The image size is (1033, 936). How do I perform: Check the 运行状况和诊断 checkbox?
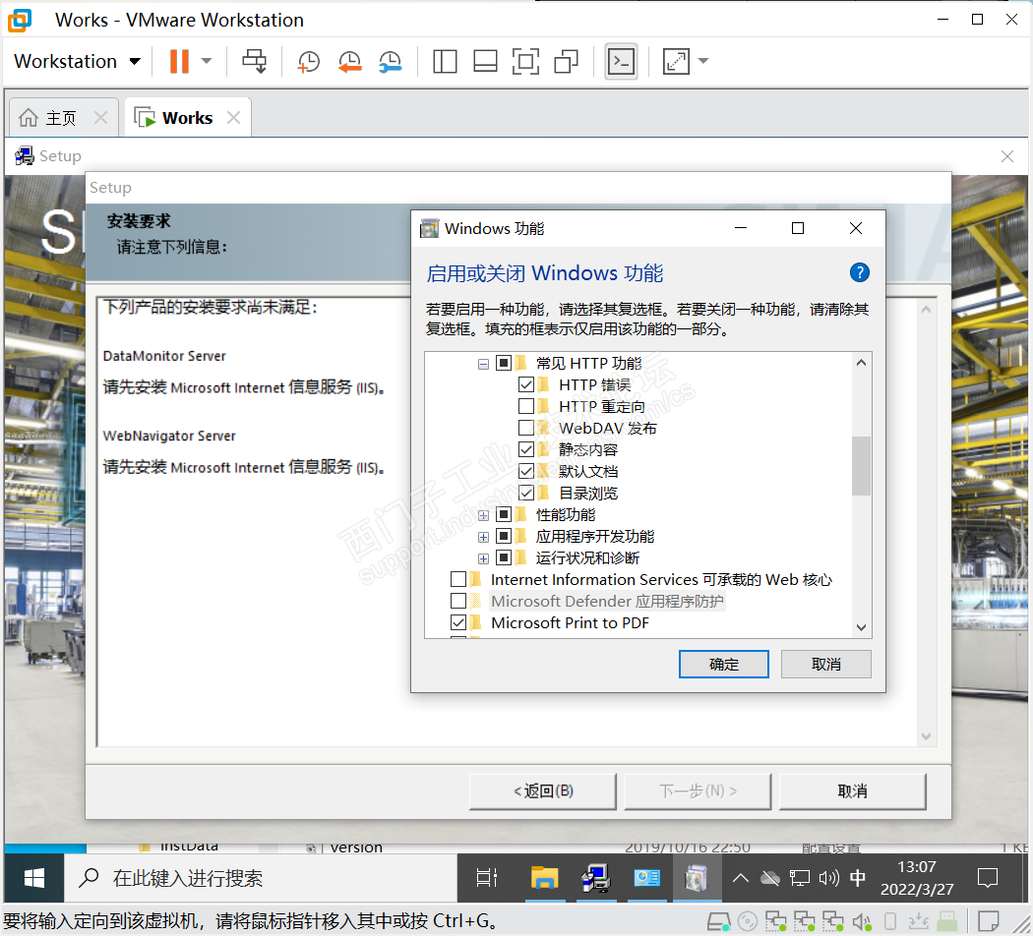click(x=504, y=558)
